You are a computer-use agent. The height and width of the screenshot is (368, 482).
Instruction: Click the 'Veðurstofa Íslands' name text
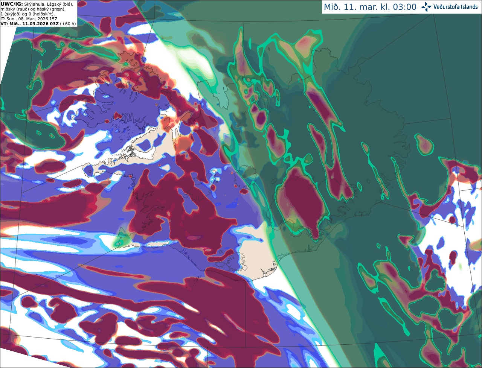455,7
